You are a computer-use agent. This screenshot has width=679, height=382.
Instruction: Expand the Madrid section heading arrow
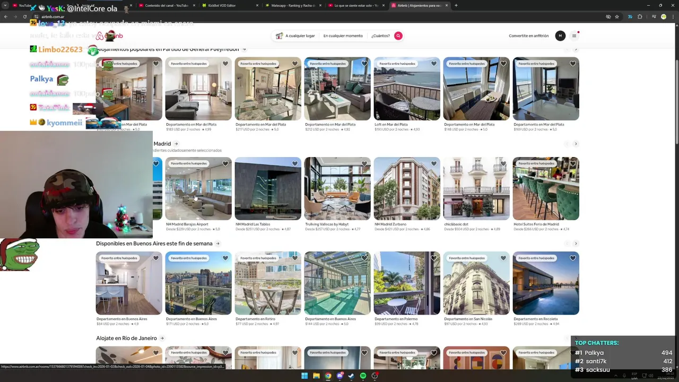(x=176, y=144)
